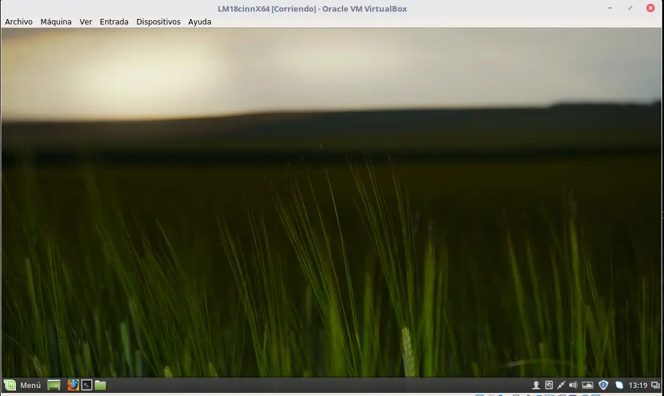Open the Archivo menu

tap(18, 21)
